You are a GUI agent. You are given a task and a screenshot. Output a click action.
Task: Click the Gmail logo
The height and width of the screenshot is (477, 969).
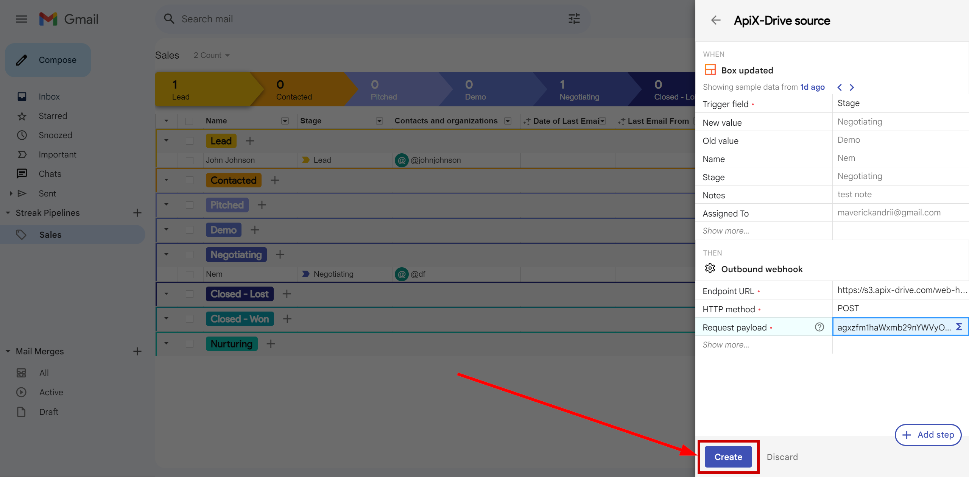pyautogui.click(x=69, y=19)
